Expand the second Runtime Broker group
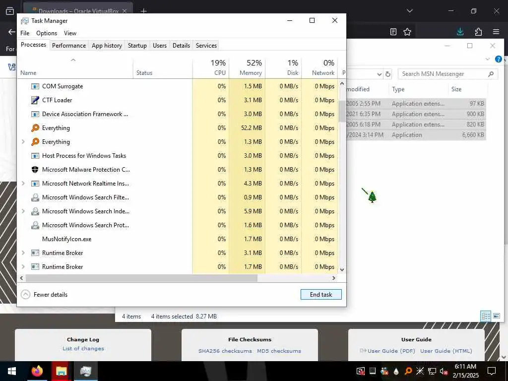The height and width of the screenshot is (381, 508). pos(23,266)
